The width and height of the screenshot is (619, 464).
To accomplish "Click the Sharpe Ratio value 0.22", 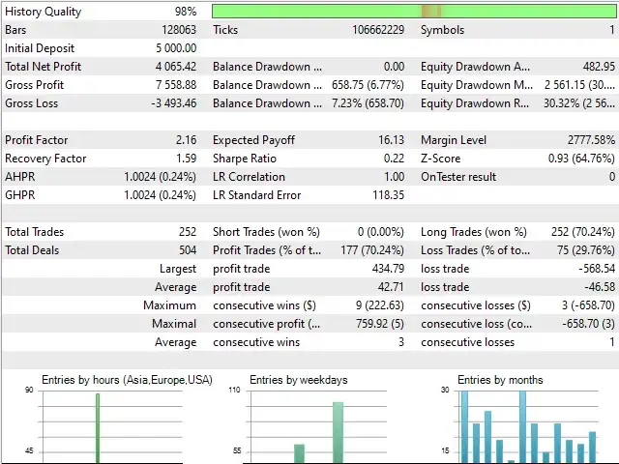I will (394, 159).
